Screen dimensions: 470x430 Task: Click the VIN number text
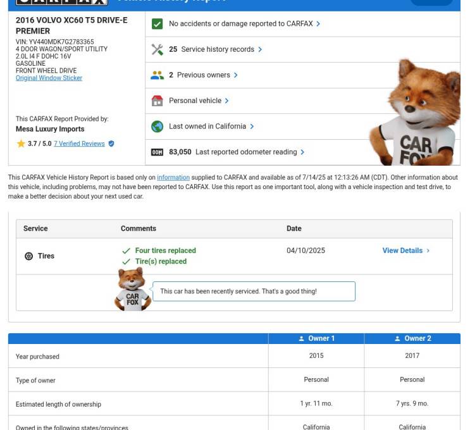click(54, 42)
